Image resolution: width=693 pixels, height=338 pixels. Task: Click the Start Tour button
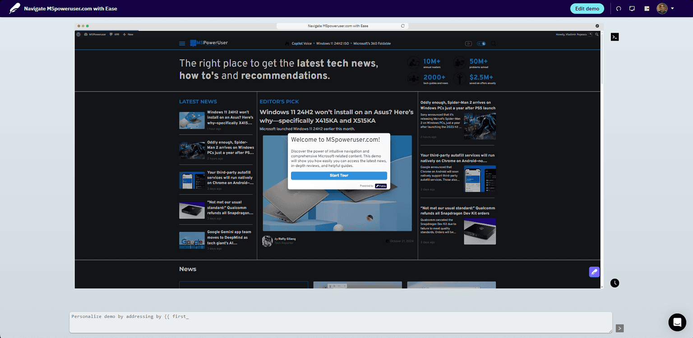pyautogui.click(x=339, y=176)
